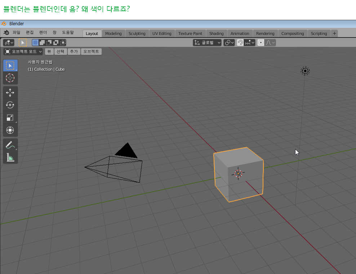This screenshot has width=356, height=274.
Task: Open the 선택 viewport menu
Action: (x=61, y=52)
